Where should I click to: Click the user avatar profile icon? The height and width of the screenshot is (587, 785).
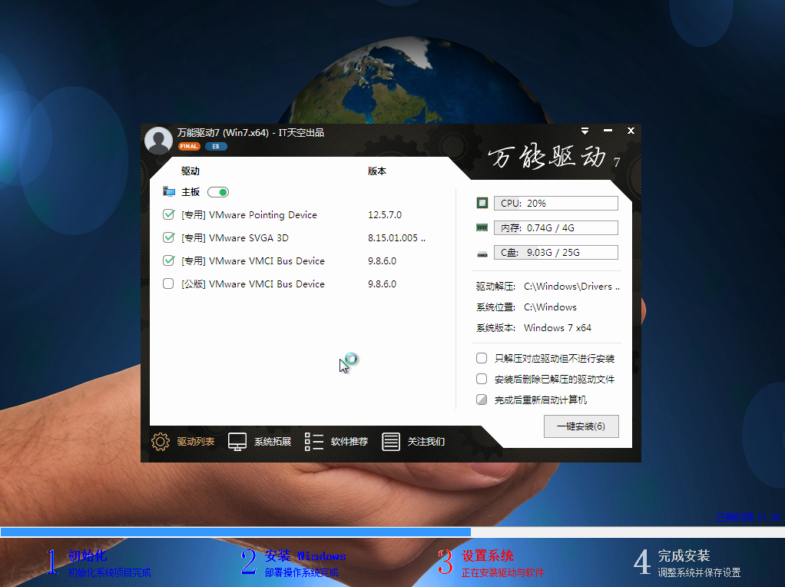pos(158,140)
